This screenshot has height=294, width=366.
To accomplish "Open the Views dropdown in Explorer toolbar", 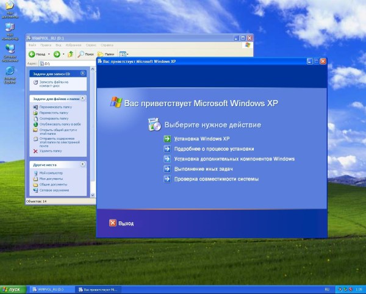I will coord(123,54).
